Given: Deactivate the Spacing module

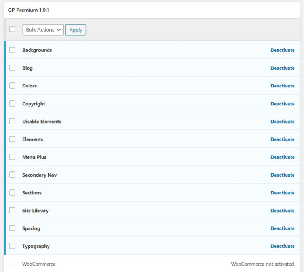Looking at the screenshot, I should point(282,228).
